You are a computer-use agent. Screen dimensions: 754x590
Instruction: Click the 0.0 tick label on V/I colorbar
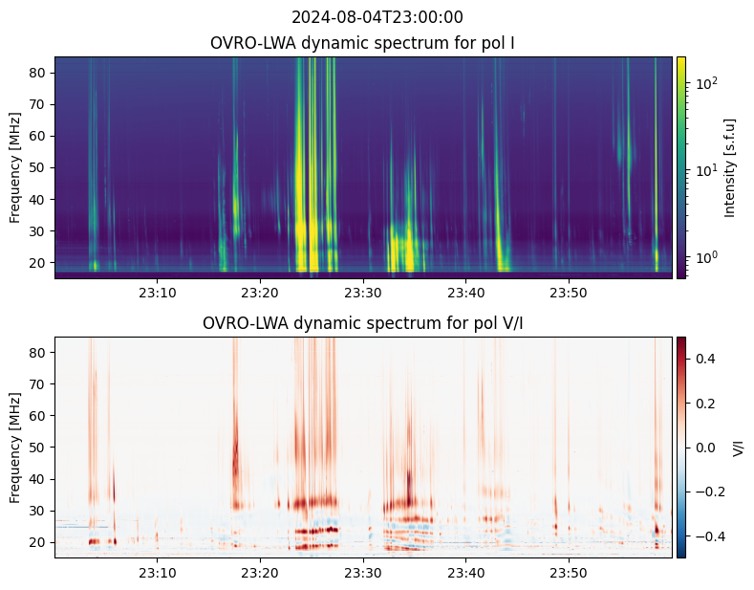pos(703,447)
